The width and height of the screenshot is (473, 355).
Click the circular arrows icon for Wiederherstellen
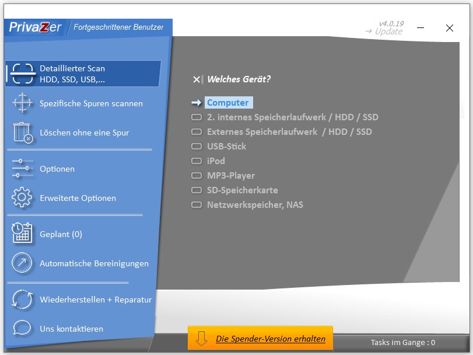tap(22, 299)
